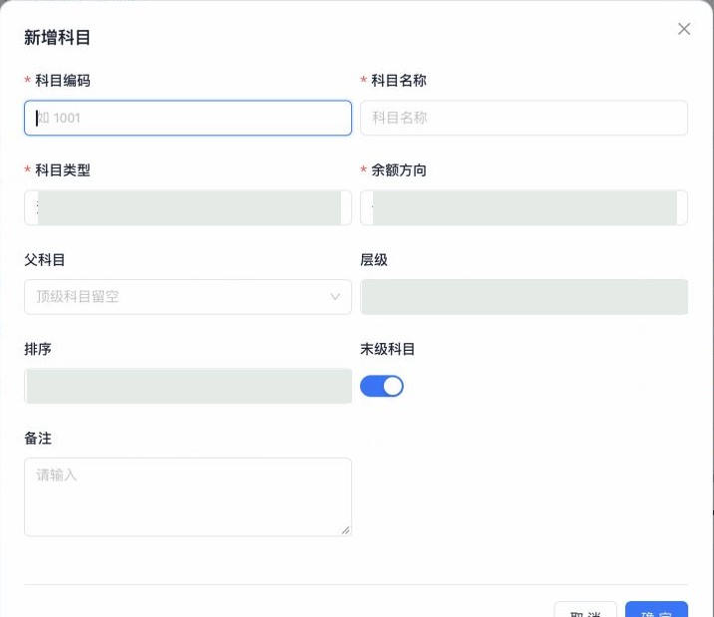Click the 层级 label

tap(374, 260)
